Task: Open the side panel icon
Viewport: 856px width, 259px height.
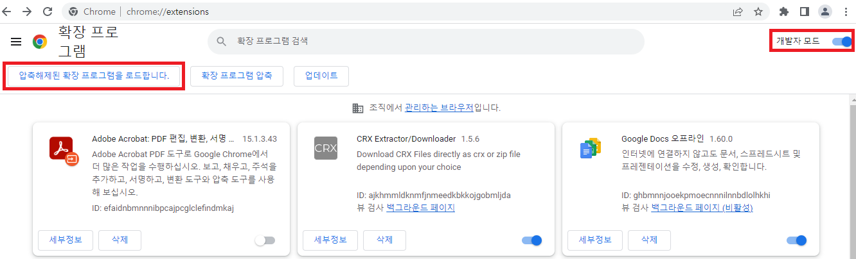Action: (x=804, y=12)
